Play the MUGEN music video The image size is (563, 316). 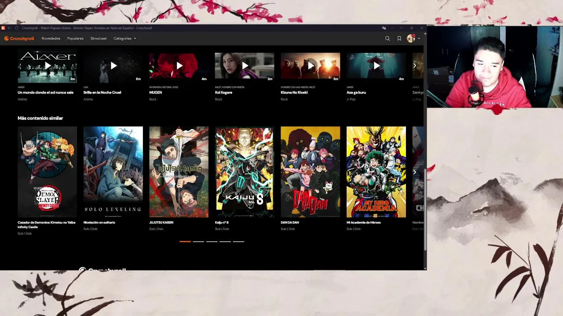[179, 66]
